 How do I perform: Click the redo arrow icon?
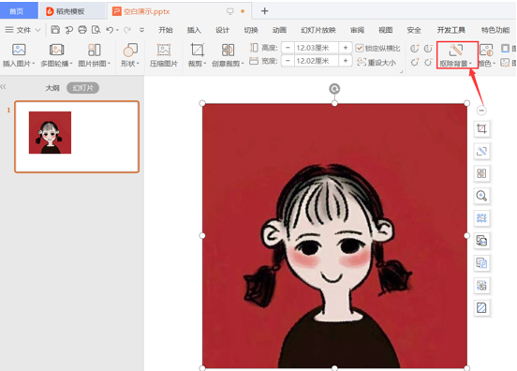pyautogui.click(x=127, y=30)
